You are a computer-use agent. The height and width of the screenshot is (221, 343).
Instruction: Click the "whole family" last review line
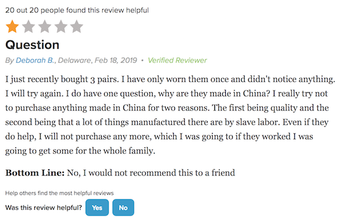click(x=80, y=151)
